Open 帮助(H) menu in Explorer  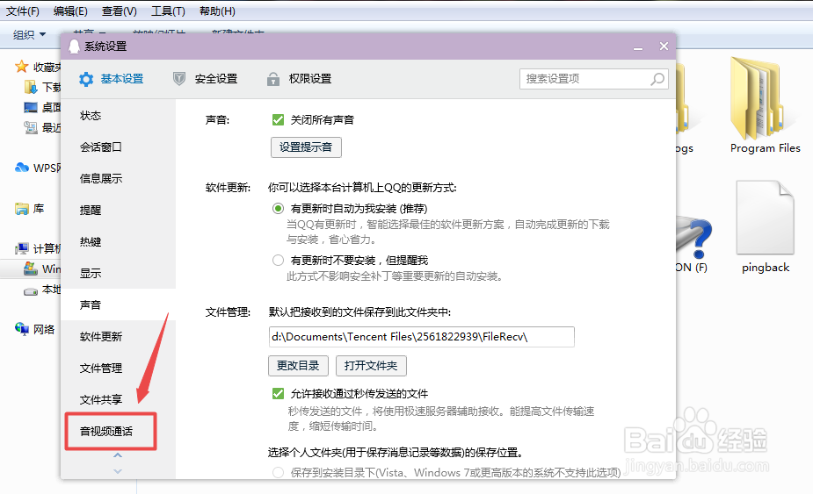tap(217, 11)
